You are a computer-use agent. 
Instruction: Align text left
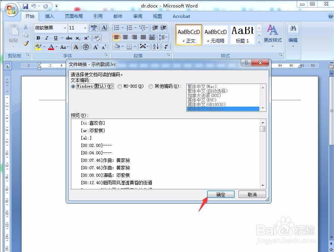point(116,37)
